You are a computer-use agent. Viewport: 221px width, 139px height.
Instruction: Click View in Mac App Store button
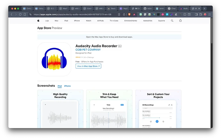pyautogui.click(x=88, y=66)
